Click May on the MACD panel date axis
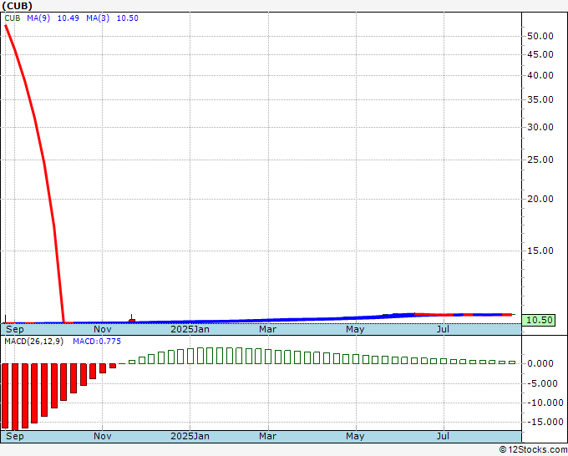568x456 pixels. [355, 436]
